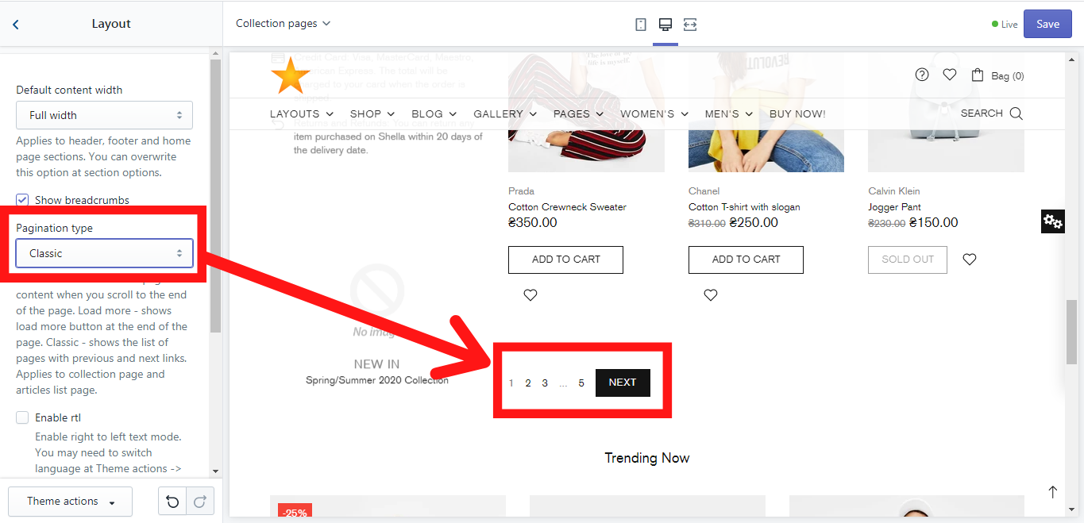Switch to desktop preview icon

(x=665, y=25)
